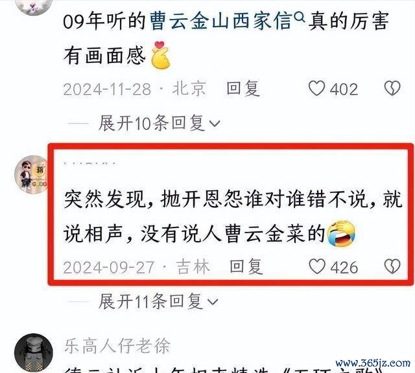The width and height of the screenshot is (415, 373).
Task: Open 乐高人仔老徐's dark avatar
Action: coord(33,353)
